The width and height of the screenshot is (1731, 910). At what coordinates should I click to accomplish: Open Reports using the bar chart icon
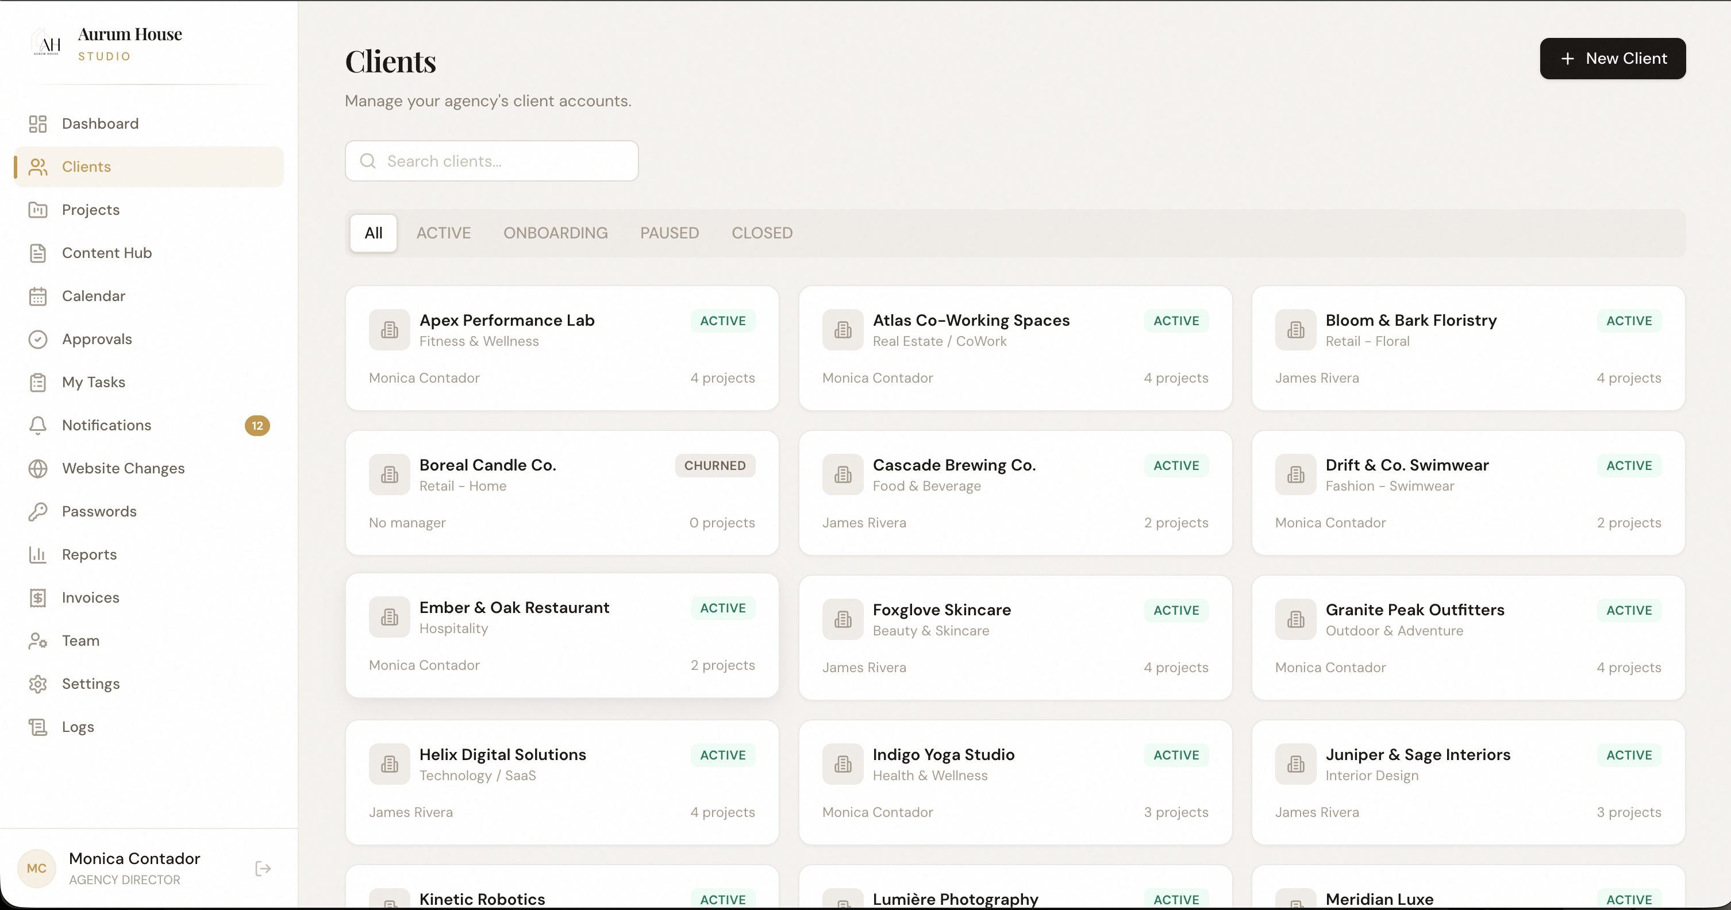[39, 554]
